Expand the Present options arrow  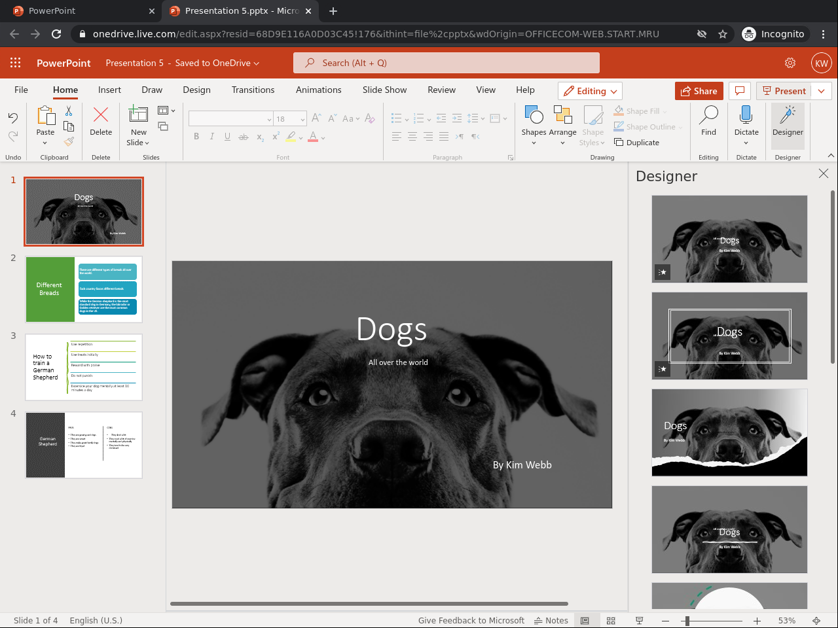point(822,91)
